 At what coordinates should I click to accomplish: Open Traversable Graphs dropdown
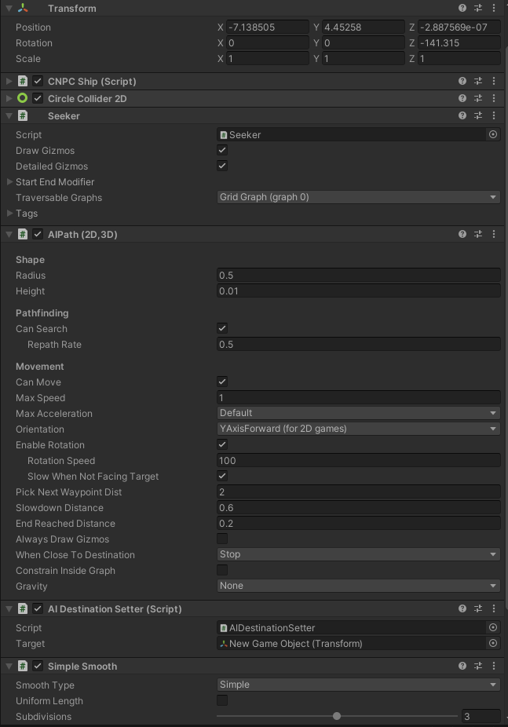(358, 197)
